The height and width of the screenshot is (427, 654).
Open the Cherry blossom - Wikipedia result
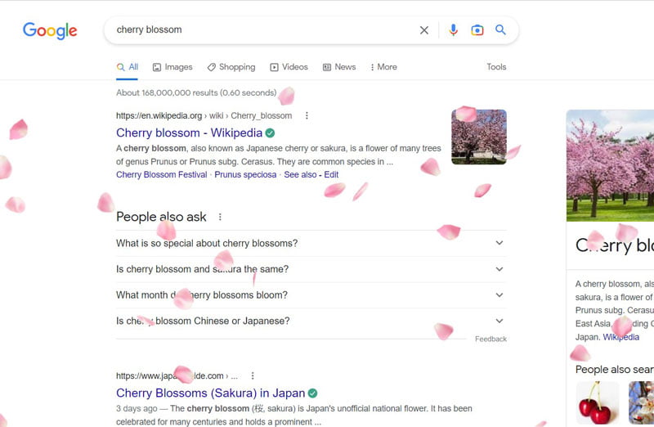coord(189,133)
